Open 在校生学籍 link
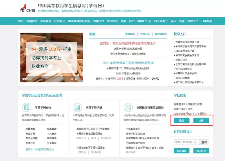 coord(31,138)
